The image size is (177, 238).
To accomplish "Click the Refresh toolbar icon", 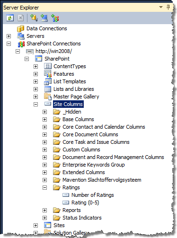I will click(10, 18).
